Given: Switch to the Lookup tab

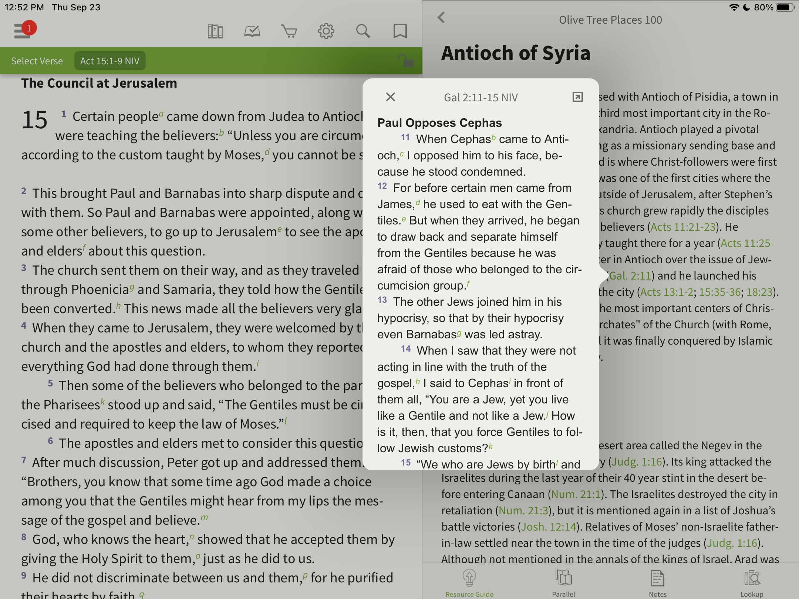Looking at the screenshot, I should point(752,583).
